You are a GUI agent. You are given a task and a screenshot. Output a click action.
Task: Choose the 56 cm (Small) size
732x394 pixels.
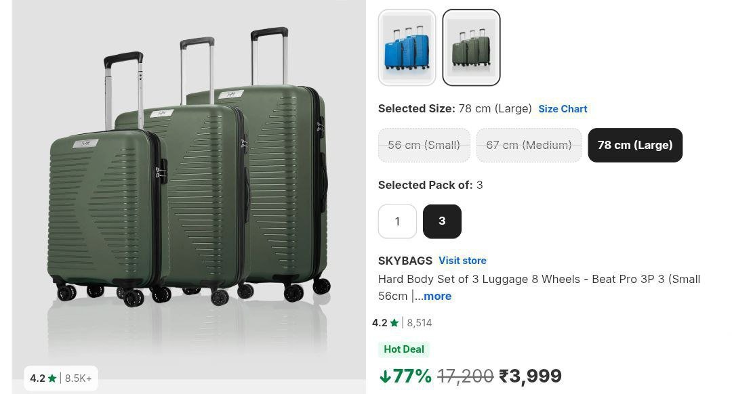pyautogui.click(x=424, y=145)
